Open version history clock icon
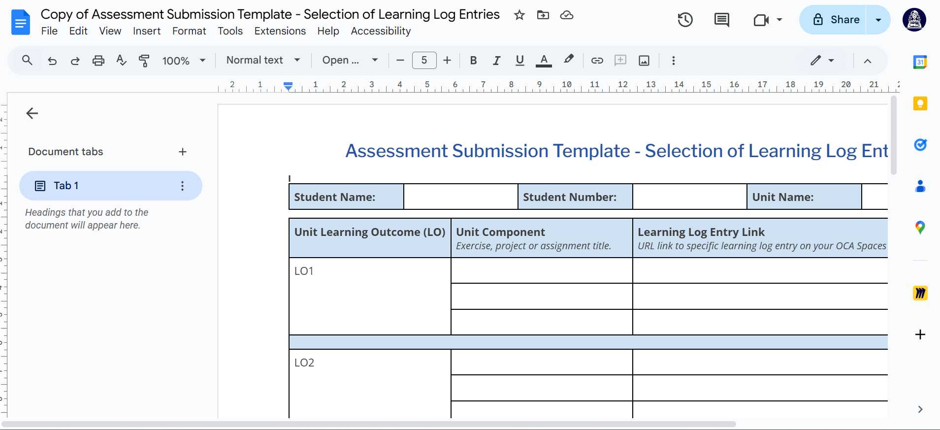Screen dimensions: 940x430 coord(685,20)
